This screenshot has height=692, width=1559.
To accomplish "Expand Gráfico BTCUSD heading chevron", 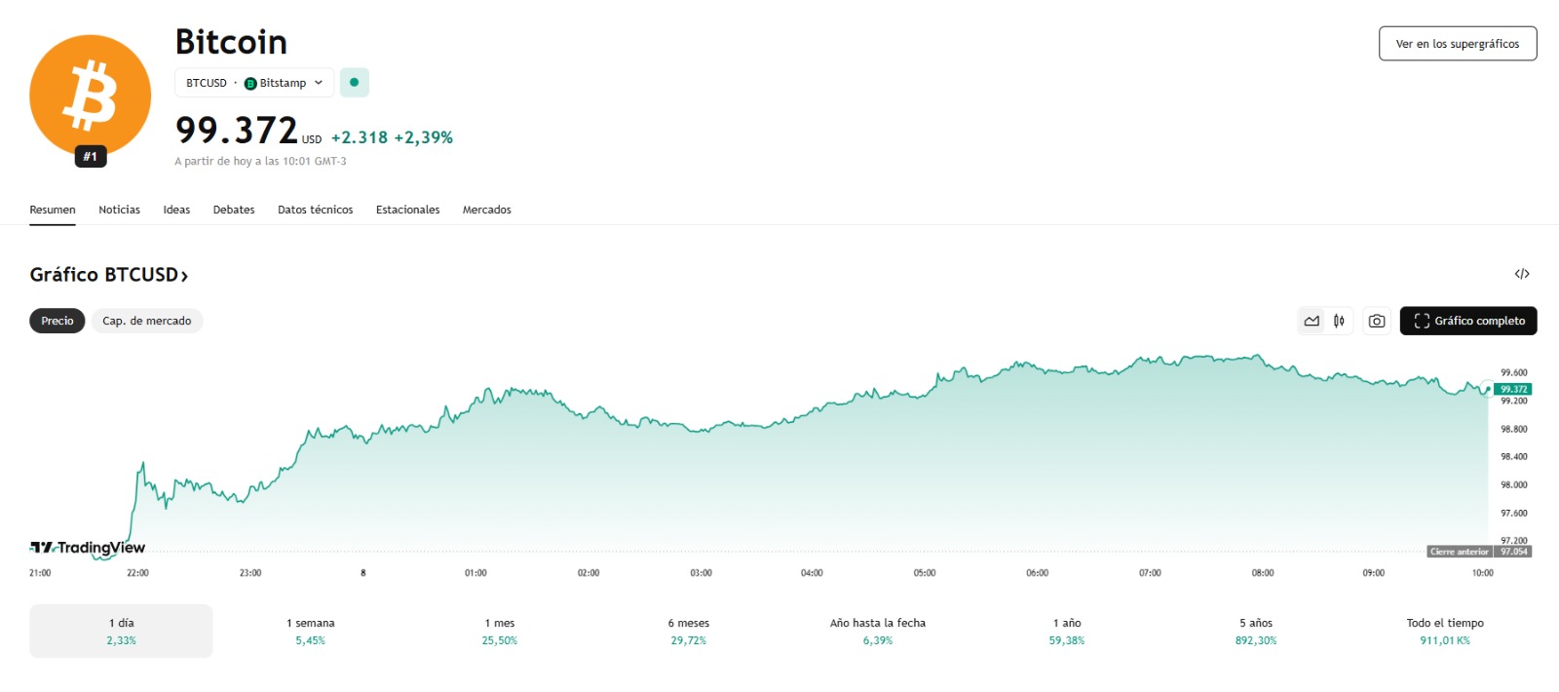I will 184,276.
